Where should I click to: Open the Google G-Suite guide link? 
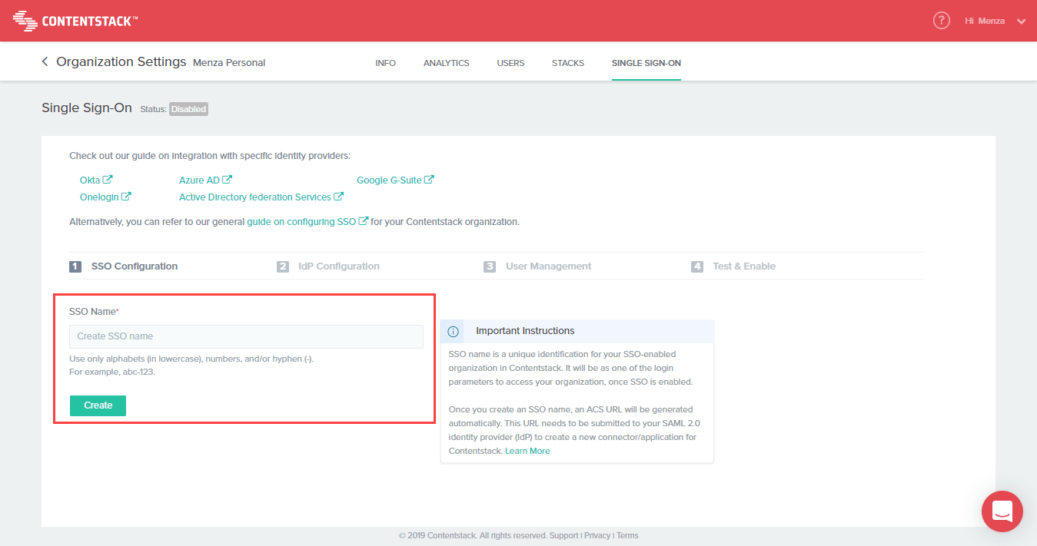[x=395, y=180]
